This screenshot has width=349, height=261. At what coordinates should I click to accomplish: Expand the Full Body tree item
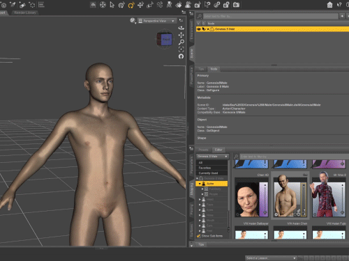tap(202, 189)
